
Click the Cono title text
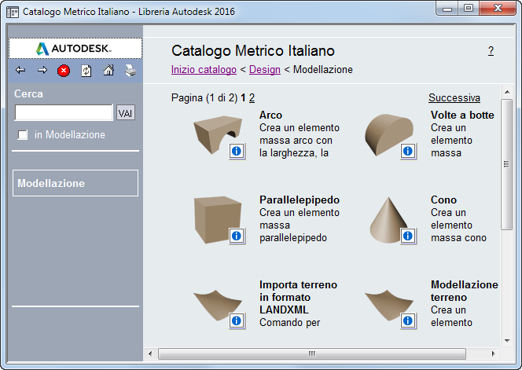point(443,200)
